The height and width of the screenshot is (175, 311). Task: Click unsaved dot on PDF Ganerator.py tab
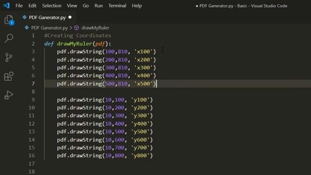pyautogui.click(x=70, y=17)
